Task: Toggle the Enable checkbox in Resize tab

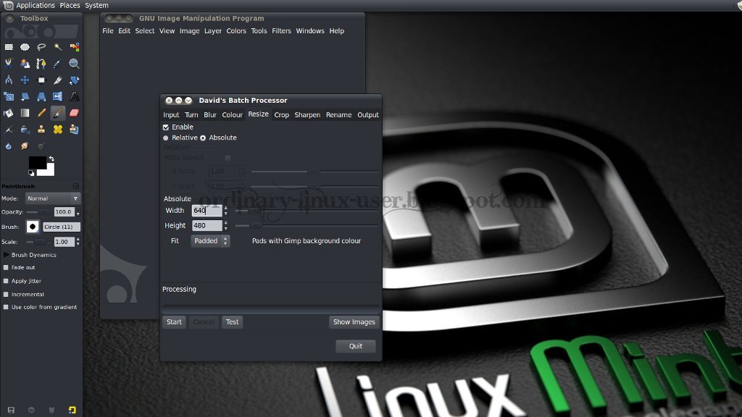Action: tap(166, 127)
